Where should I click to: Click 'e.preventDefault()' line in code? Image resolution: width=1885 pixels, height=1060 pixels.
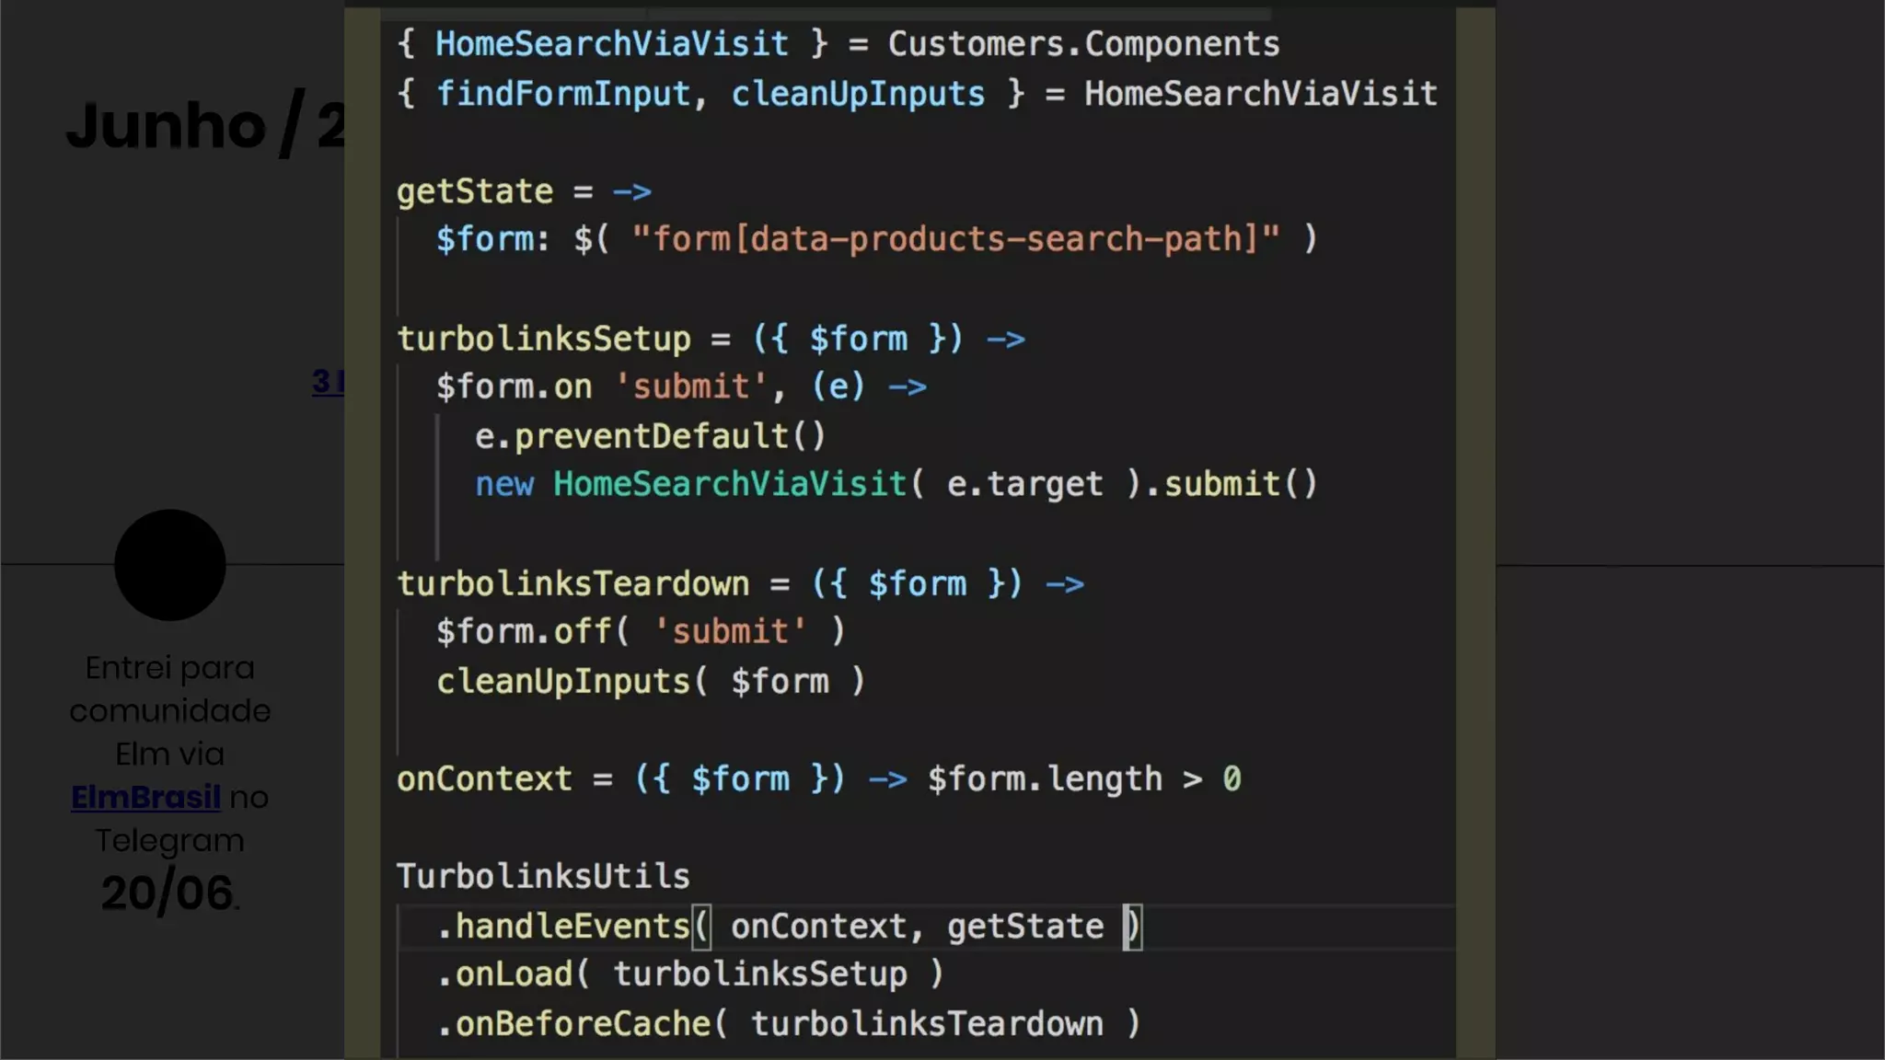click(x=650, y=436)
